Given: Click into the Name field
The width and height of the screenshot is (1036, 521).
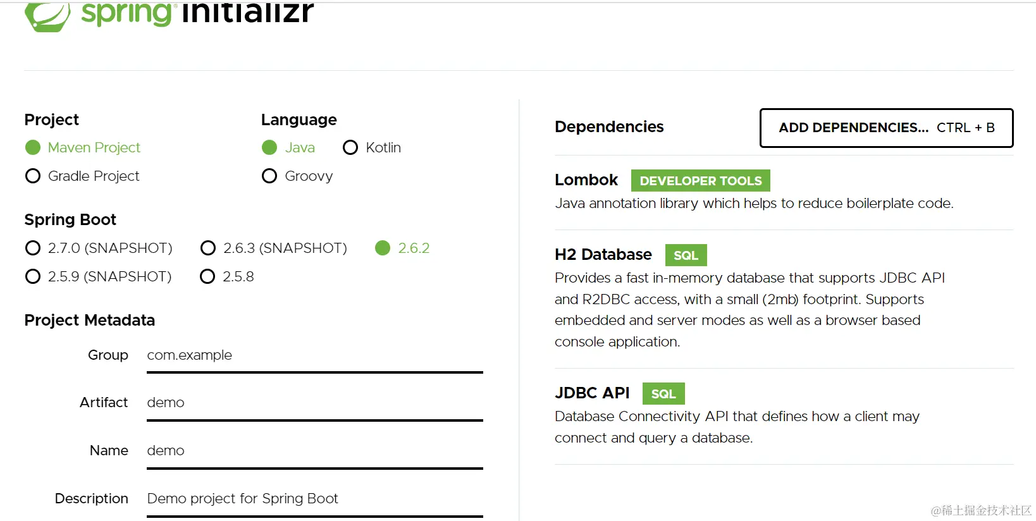Looking at the screenshot, I should [x=314, y=451].
